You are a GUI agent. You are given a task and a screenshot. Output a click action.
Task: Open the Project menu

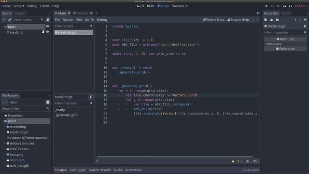tap(19, 6)
